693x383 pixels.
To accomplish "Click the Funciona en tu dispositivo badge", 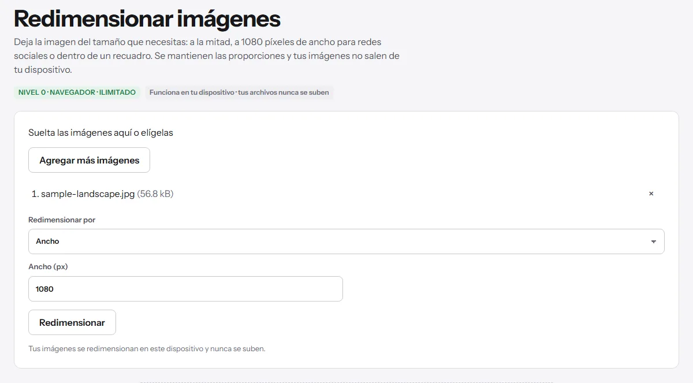I will (x=239, y=92).
